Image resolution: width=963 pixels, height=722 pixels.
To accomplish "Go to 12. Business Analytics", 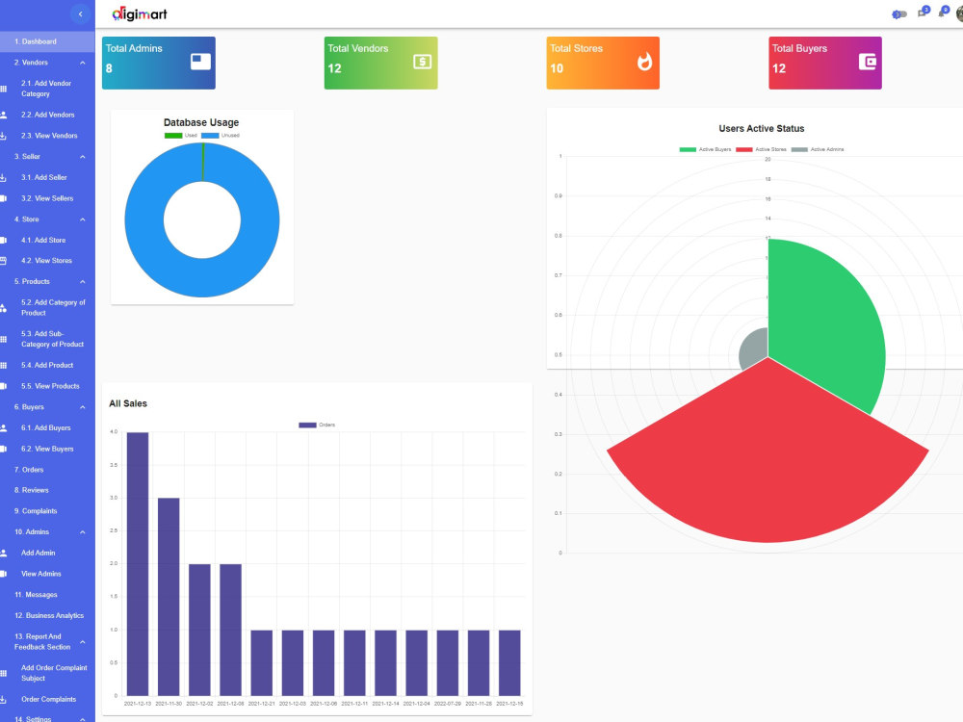I will click(47, 616).
